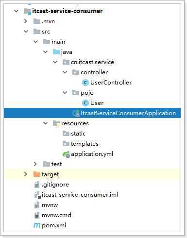Click the itcast-service-consumer.iml file icon

click(x=37, y=195)
